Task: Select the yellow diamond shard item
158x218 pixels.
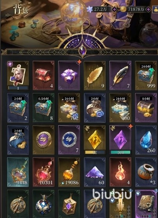Action: pyautogui.click(x=95, y=140)
